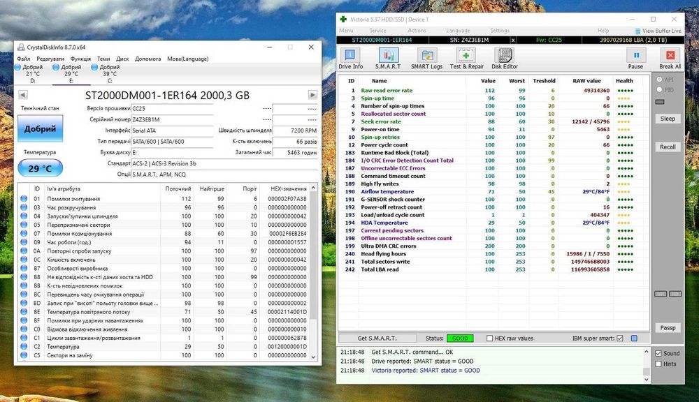This screenshot has width=699, height=402.
Task: Select Current pending sectors row
Action: click(x=493, y=230)
